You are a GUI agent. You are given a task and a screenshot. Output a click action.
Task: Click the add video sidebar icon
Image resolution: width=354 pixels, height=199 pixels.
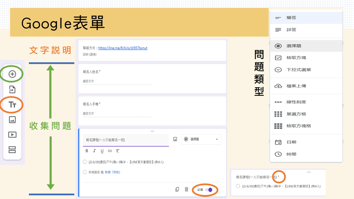tap(12, 135)
